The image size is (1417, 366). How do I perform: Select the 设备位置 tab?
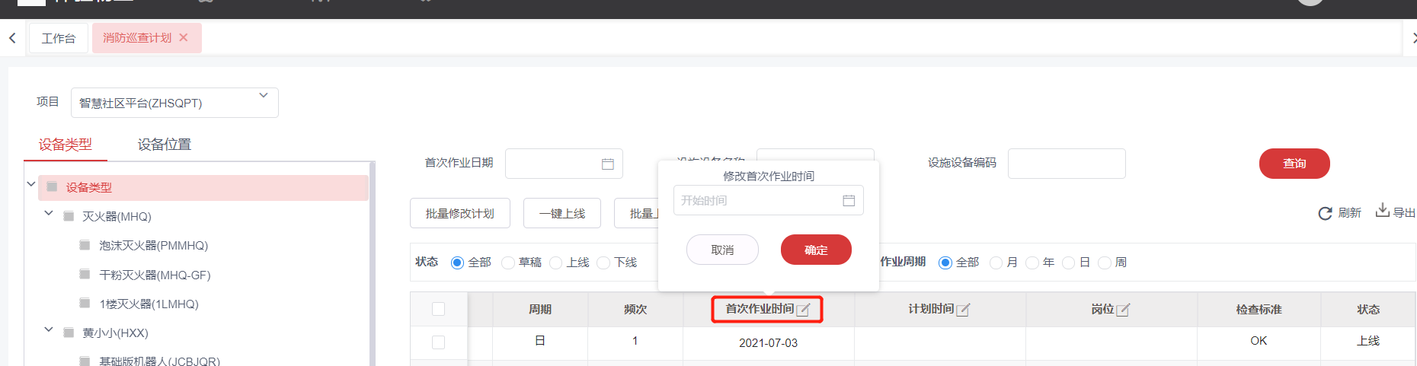coord(165,145)
